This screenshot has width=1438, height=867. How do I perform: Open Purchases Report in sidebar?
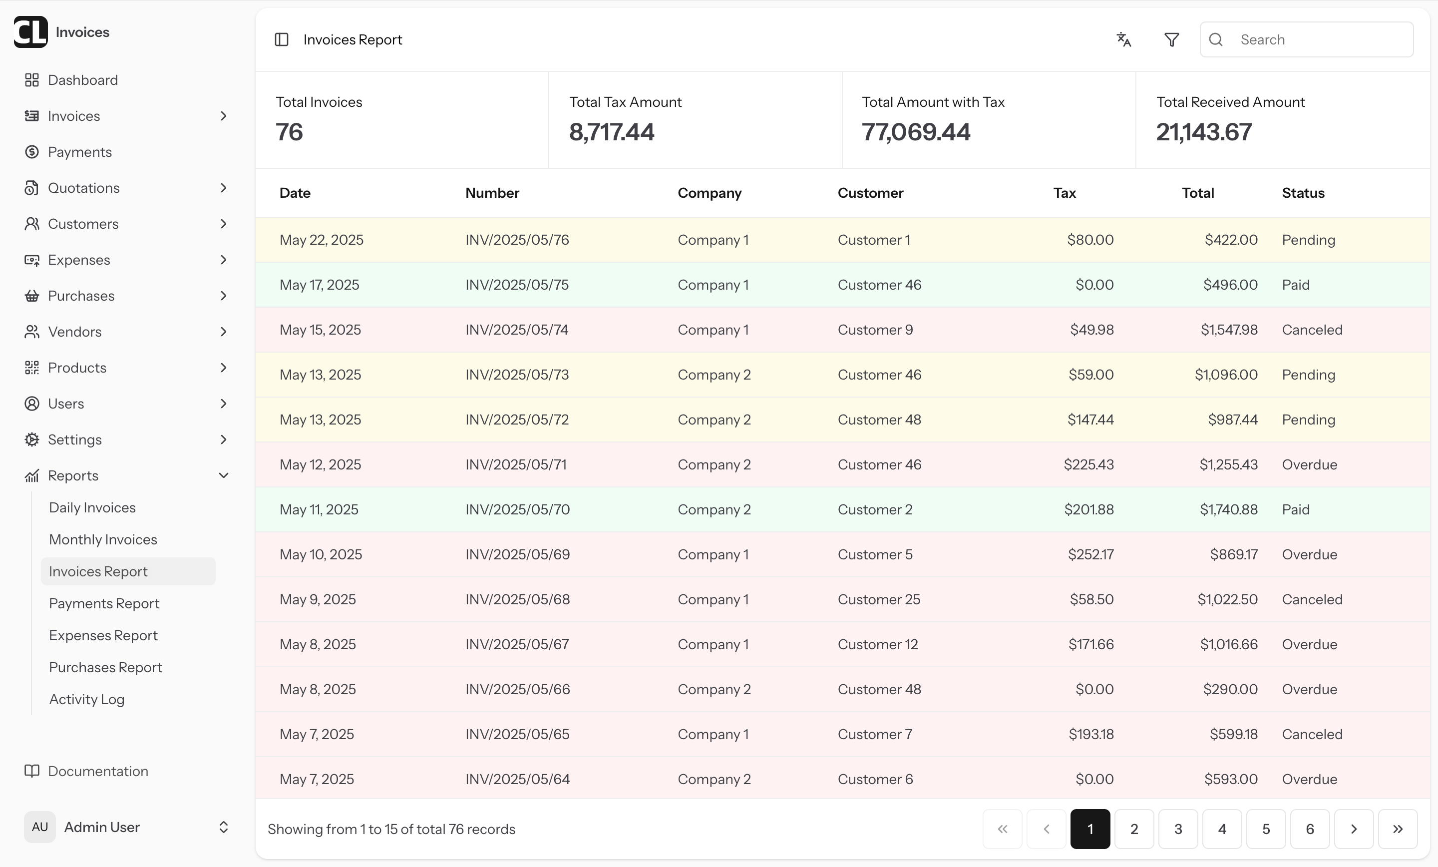(105, 667)
